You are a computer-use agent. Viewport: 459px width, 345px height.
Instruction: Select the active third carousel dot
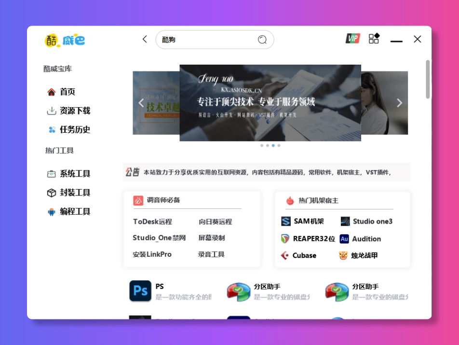[x=273, y=146]
